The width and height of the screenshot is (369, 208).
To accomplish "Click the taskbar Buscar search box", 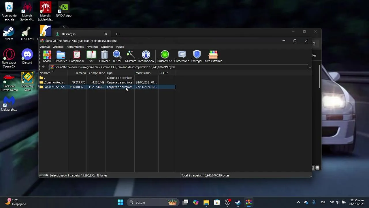I will point(153,202).
